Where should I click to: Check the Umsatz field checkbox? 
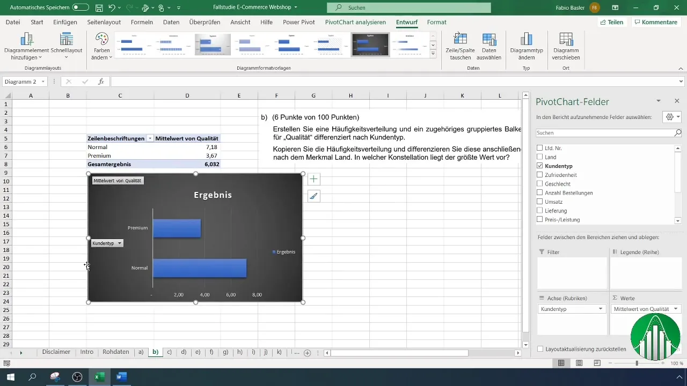(540, 202)
